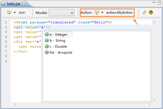Click the vertical scrollbar up arrow
The height and width of the screenshot is (109, 163).
(x=154, y=22)
